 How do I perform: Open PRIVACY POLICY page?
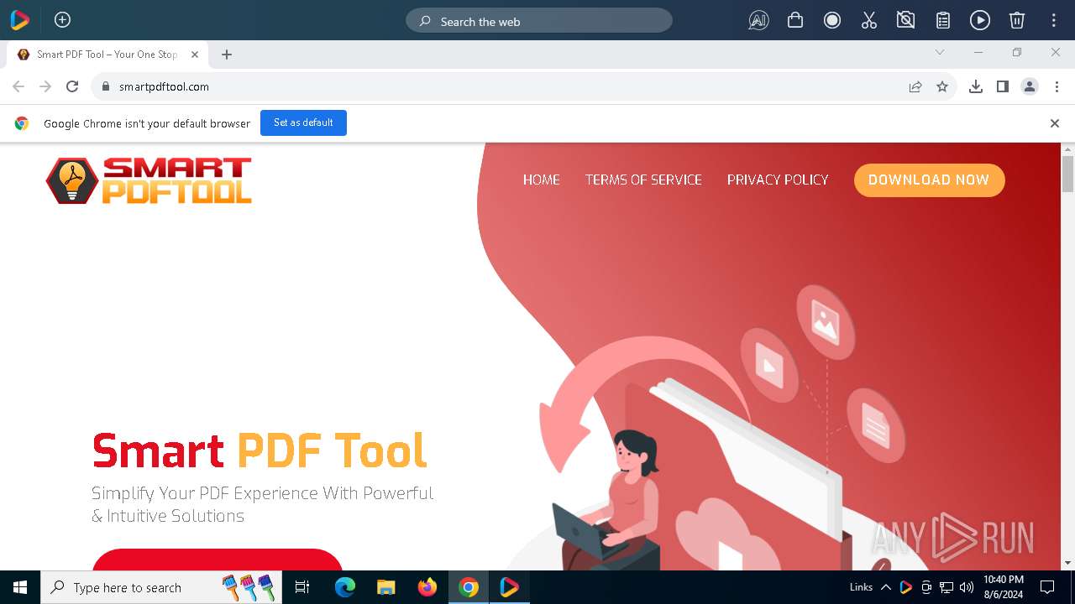coord(778,180)
